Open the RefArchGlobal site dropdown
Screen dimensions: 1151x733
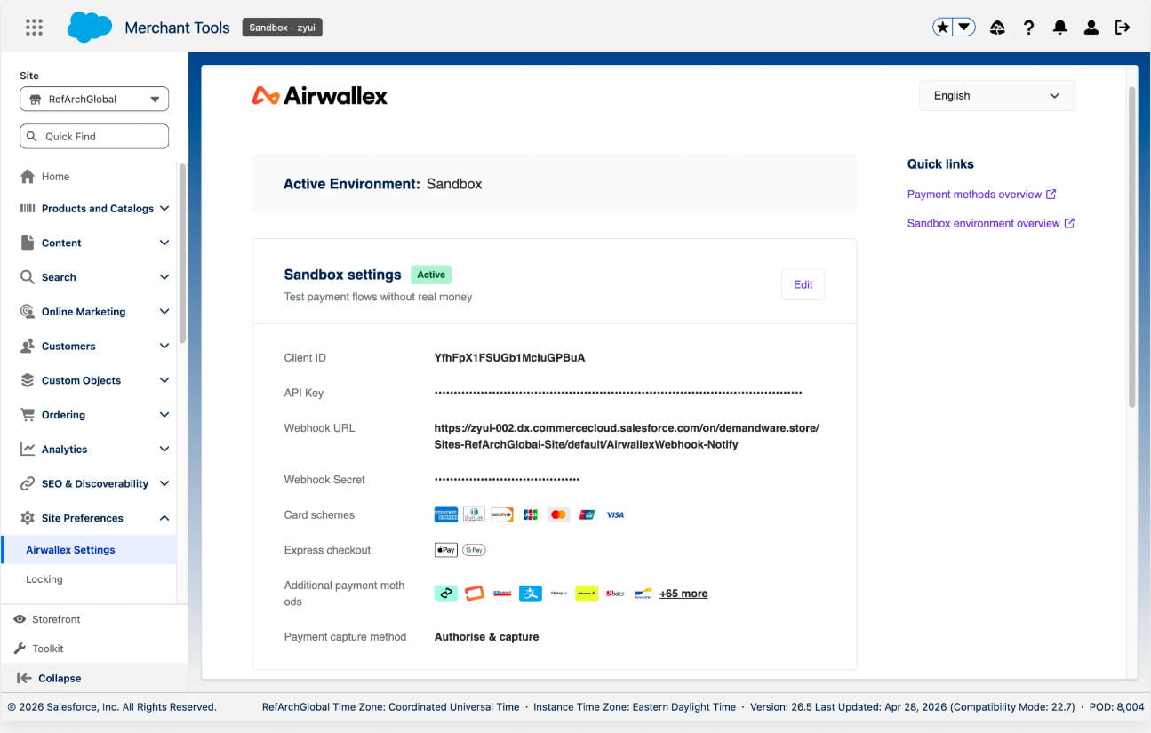pos(94,100)
